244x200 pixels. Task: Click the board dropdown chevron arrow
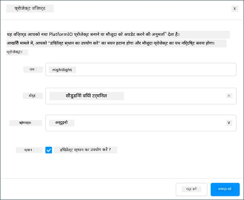(x=229, y=96)
